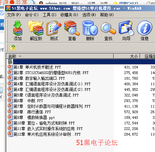The width and height of the screenshot is (155, 152).
Task: Click PPT icon of 第11章 嵌入式实时操作系统
Action: tap(10, 129)
